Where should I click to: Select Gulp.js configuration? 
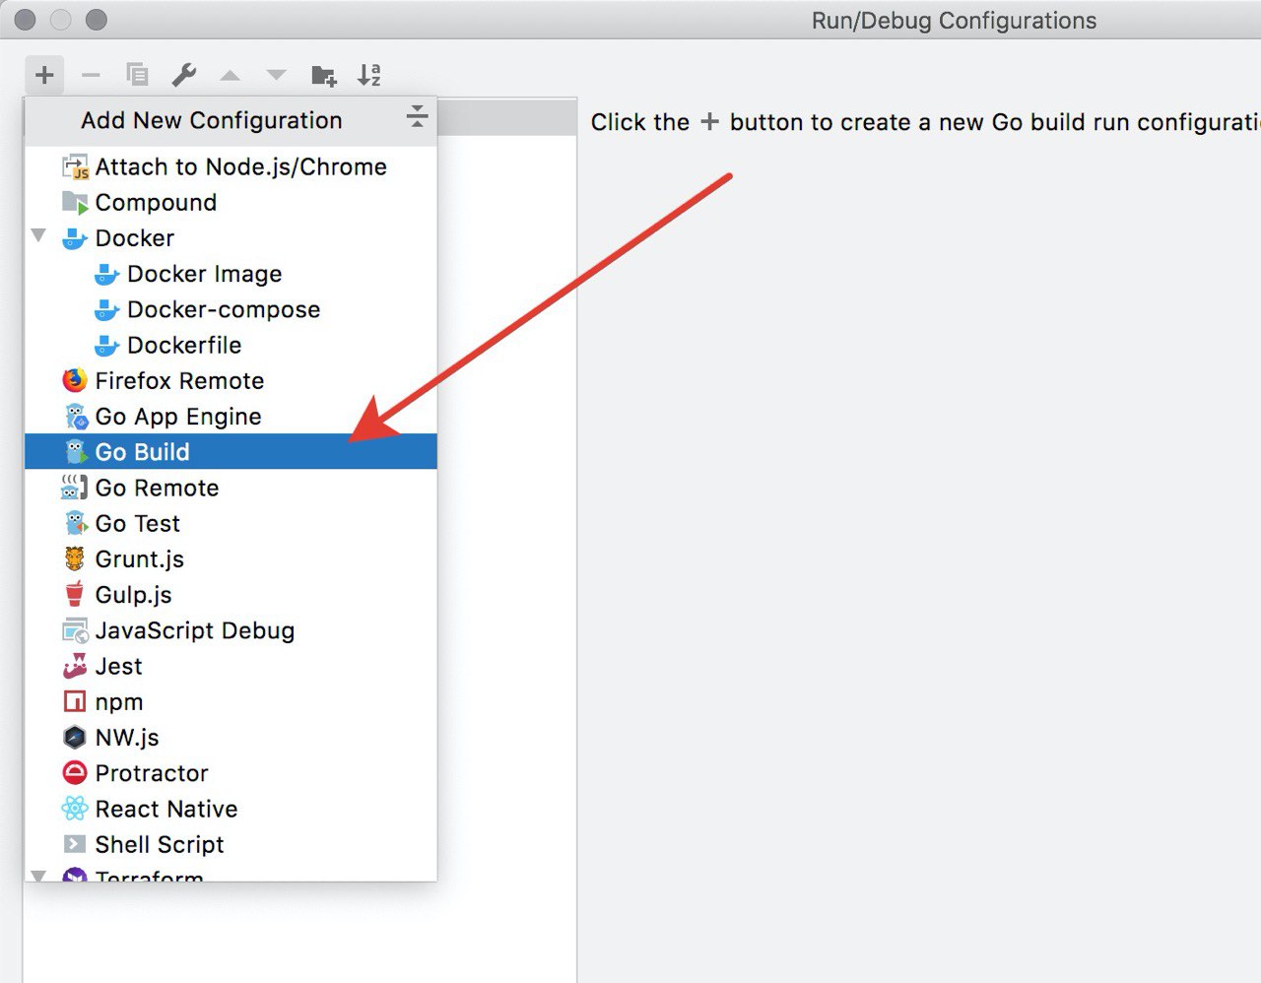point(231,594)
